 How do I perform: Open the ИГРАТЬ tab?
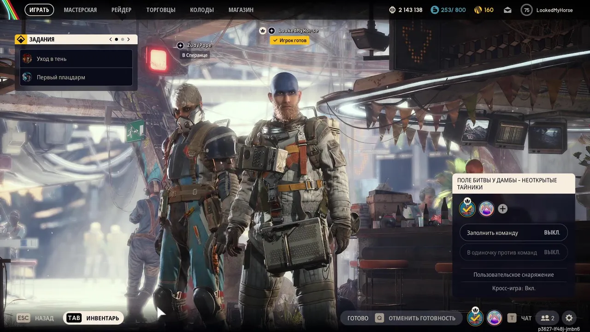(x=39, y=10)
